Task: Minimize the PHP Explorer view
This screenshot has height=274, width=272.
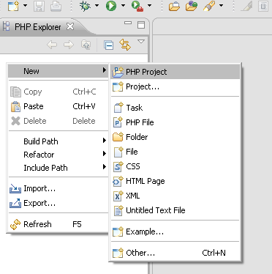Action: (128, 23)
